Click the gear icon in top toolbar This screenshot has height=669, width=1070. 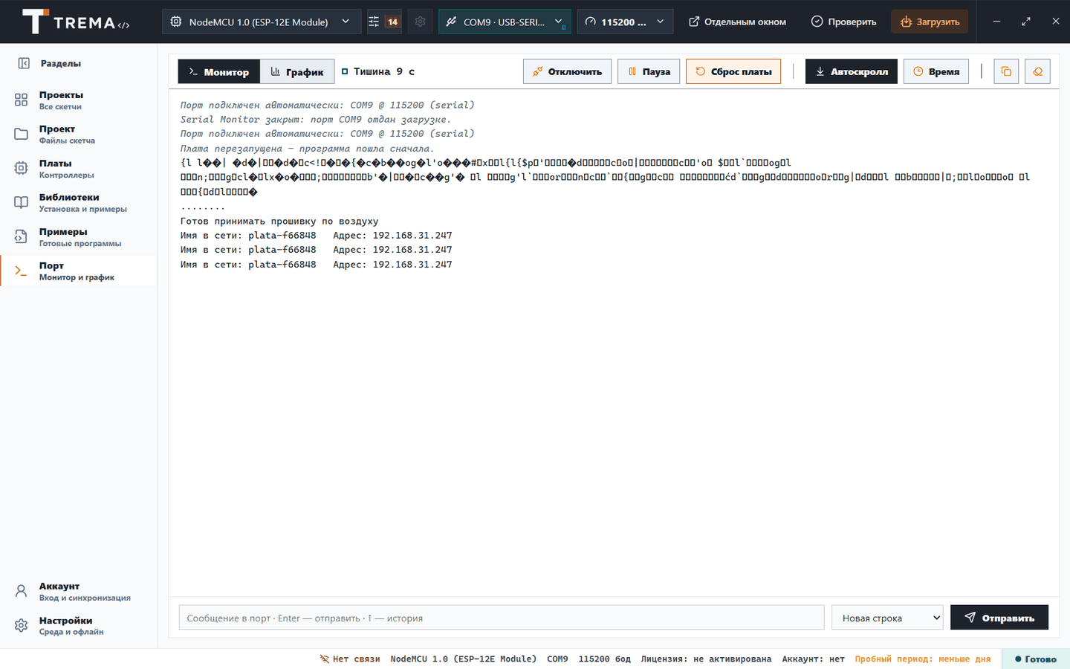pos(420,22)
